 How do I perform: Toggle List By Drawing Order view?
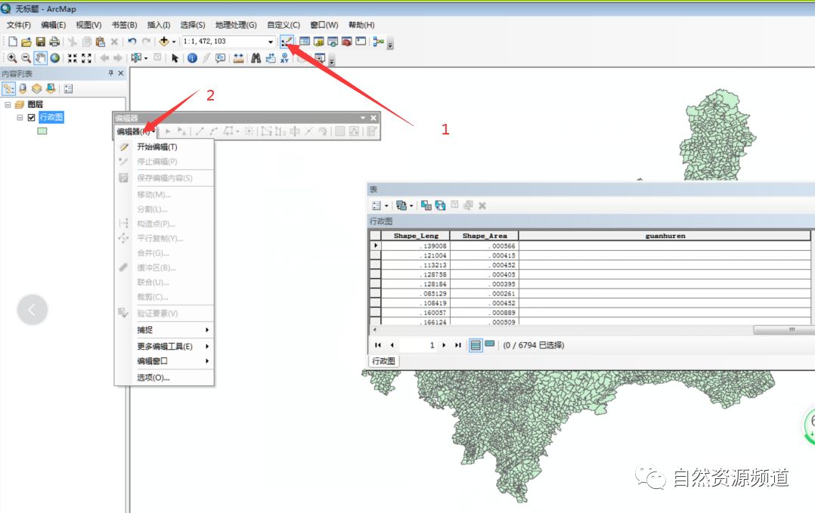(9, 89)
